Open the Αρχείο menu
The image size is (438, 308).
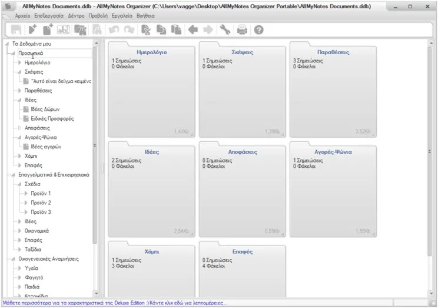coord(22,16)
